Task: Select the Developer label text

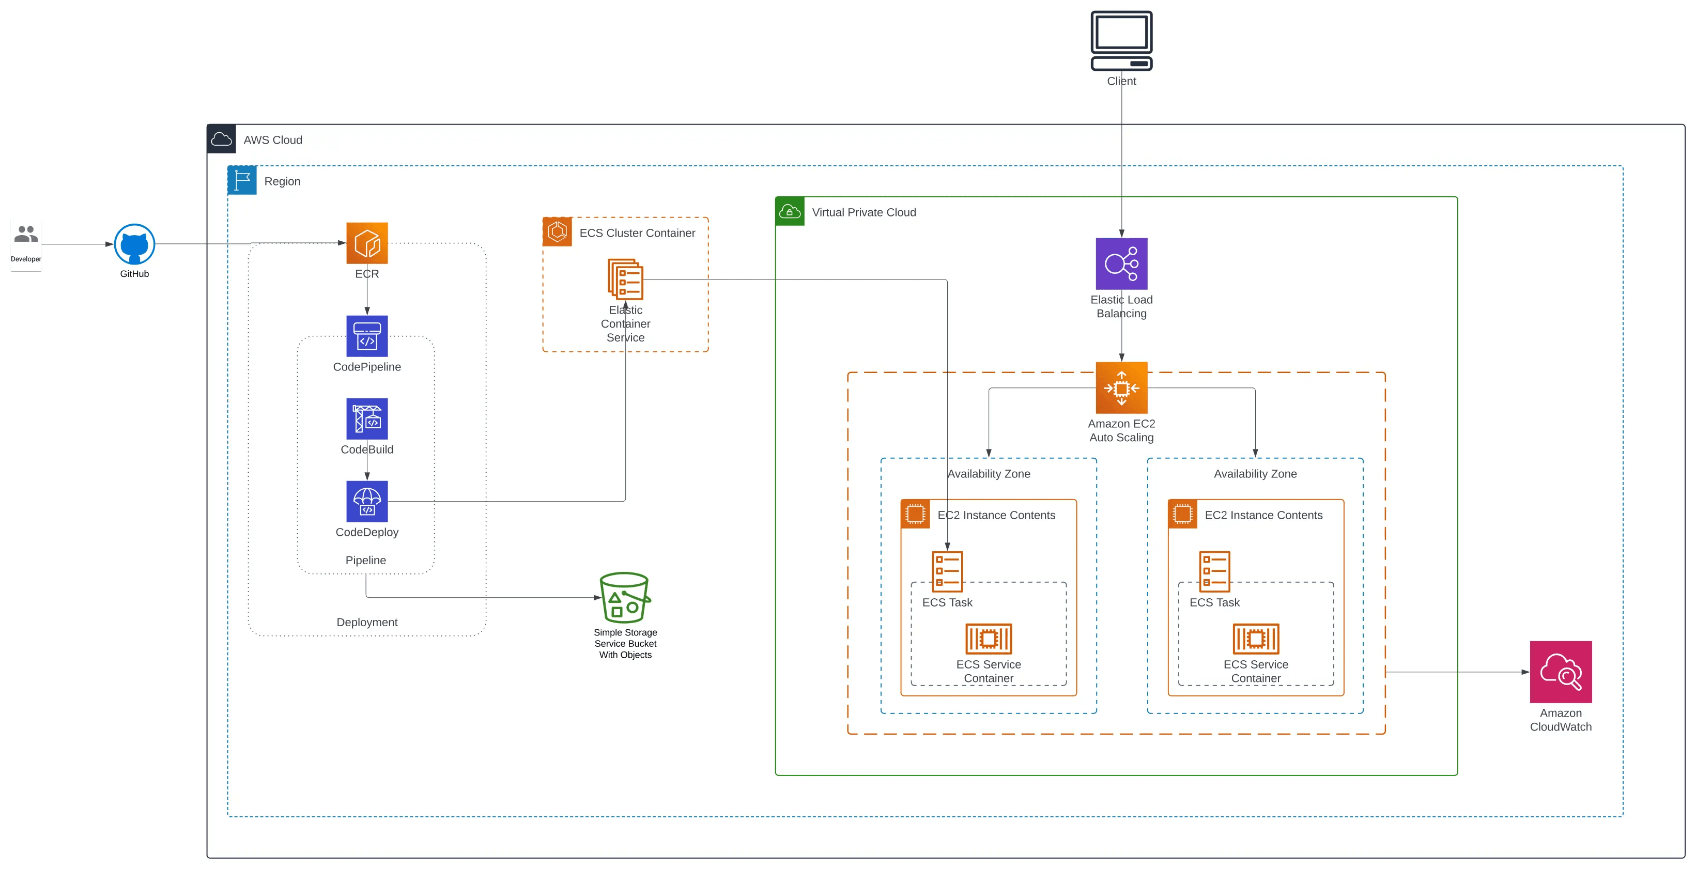Action: tap(26, 259)
